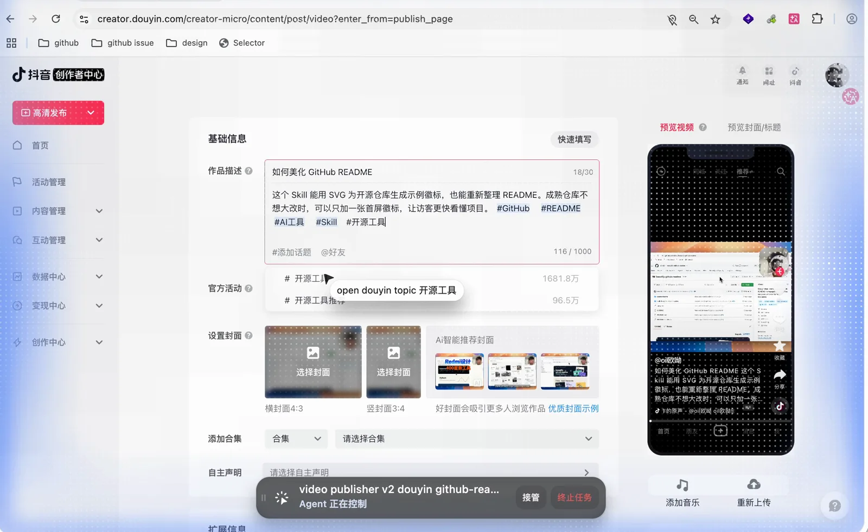The width and height of the screenshot is (868, 532).
Task: Choose the 竖封面3:4 cover
Action: pos(393,362)
